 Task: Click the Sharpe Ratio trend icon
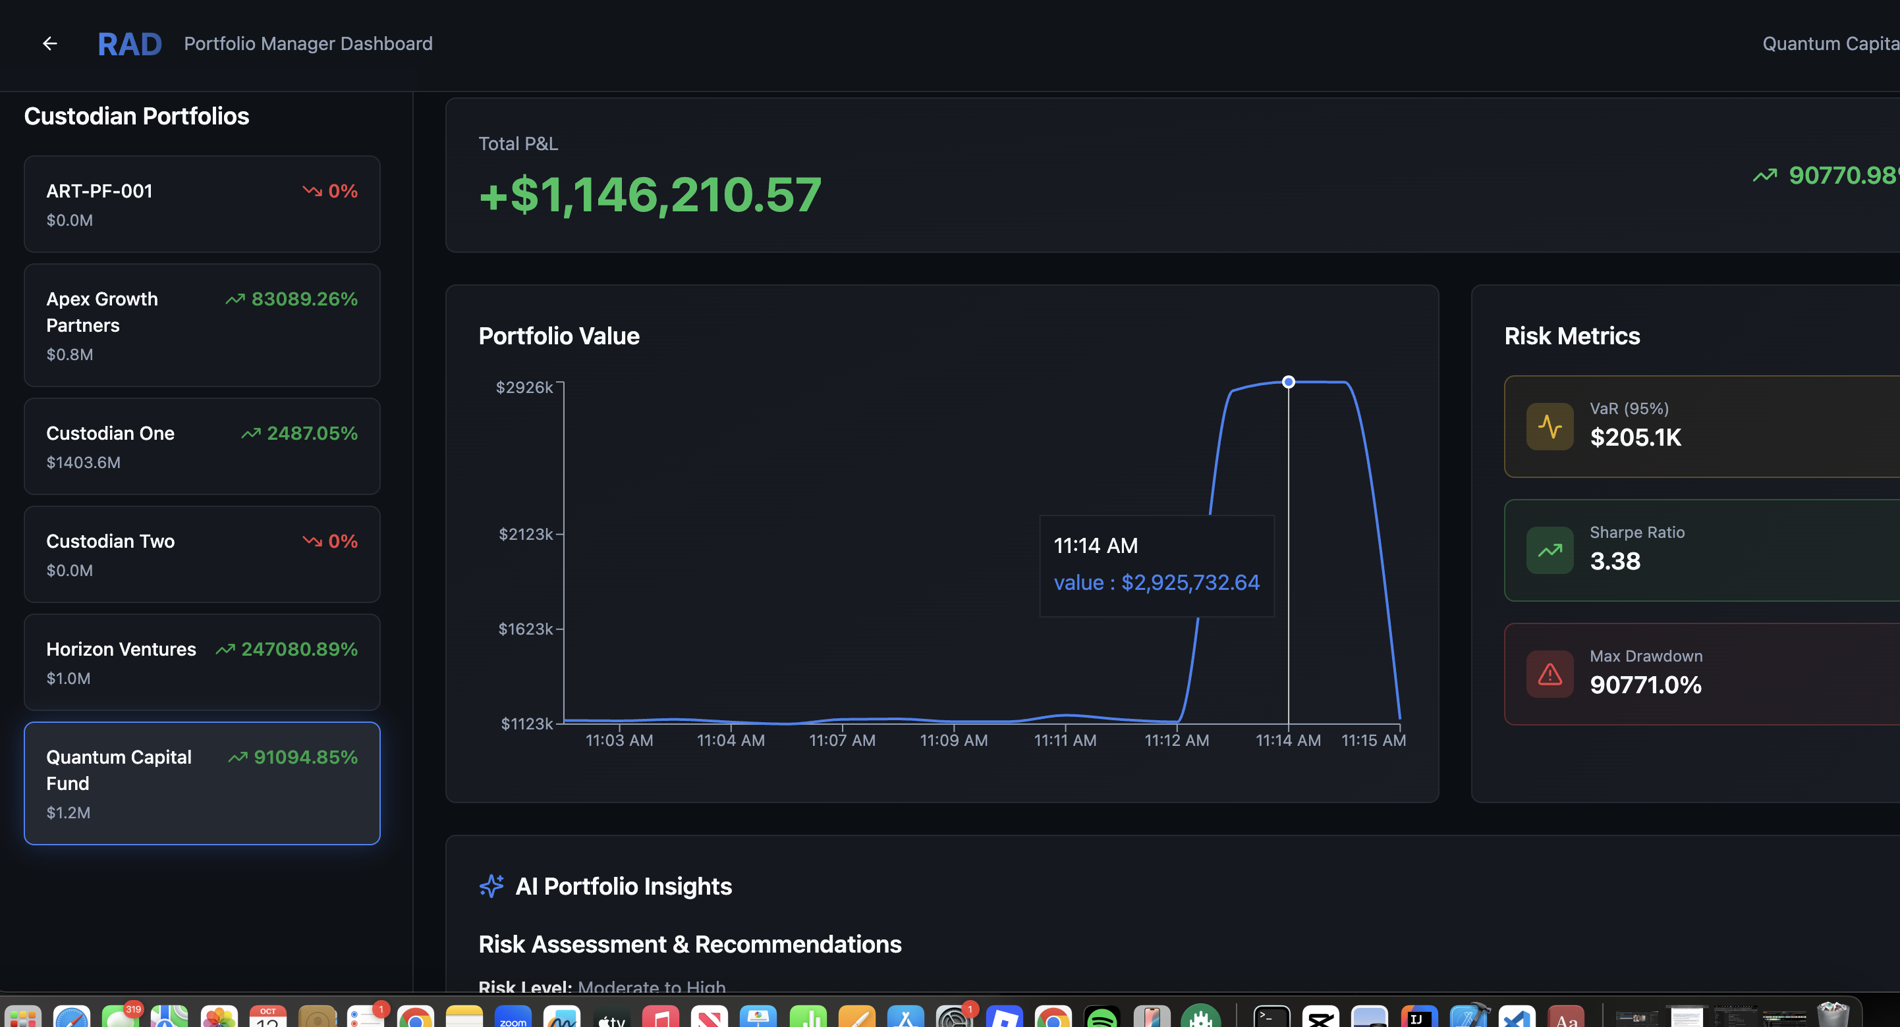pyautogui.click(x=1550, y=550)
